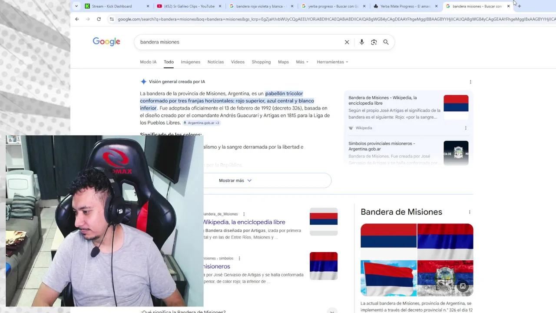Open waving flag image in knowledge panel
Viewport: 556px width, 313px height.
point(388,278)
